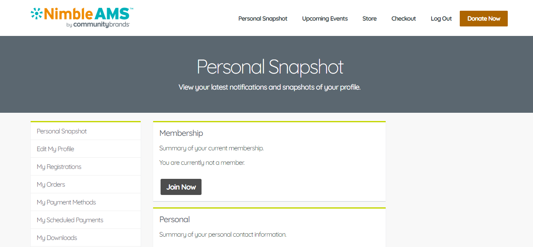Navigate to Checkout in top menu

403,19
